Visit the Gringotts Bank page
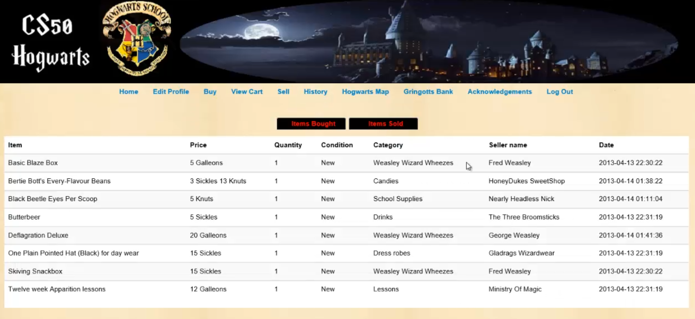695x319 pixels. [428, 92]
